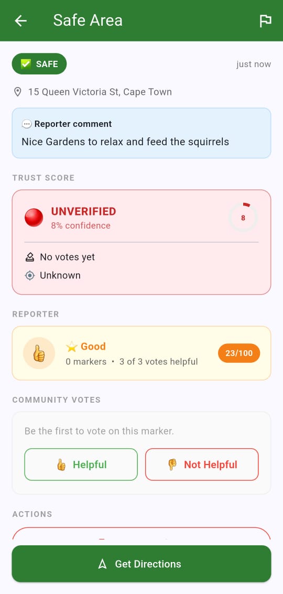Tap the SAFE status badge
283x594 pixels.
pos(39,64)
